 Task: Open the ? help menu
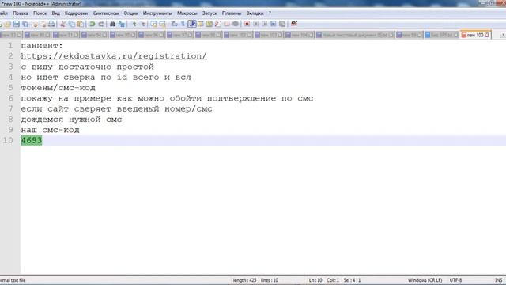270,13
